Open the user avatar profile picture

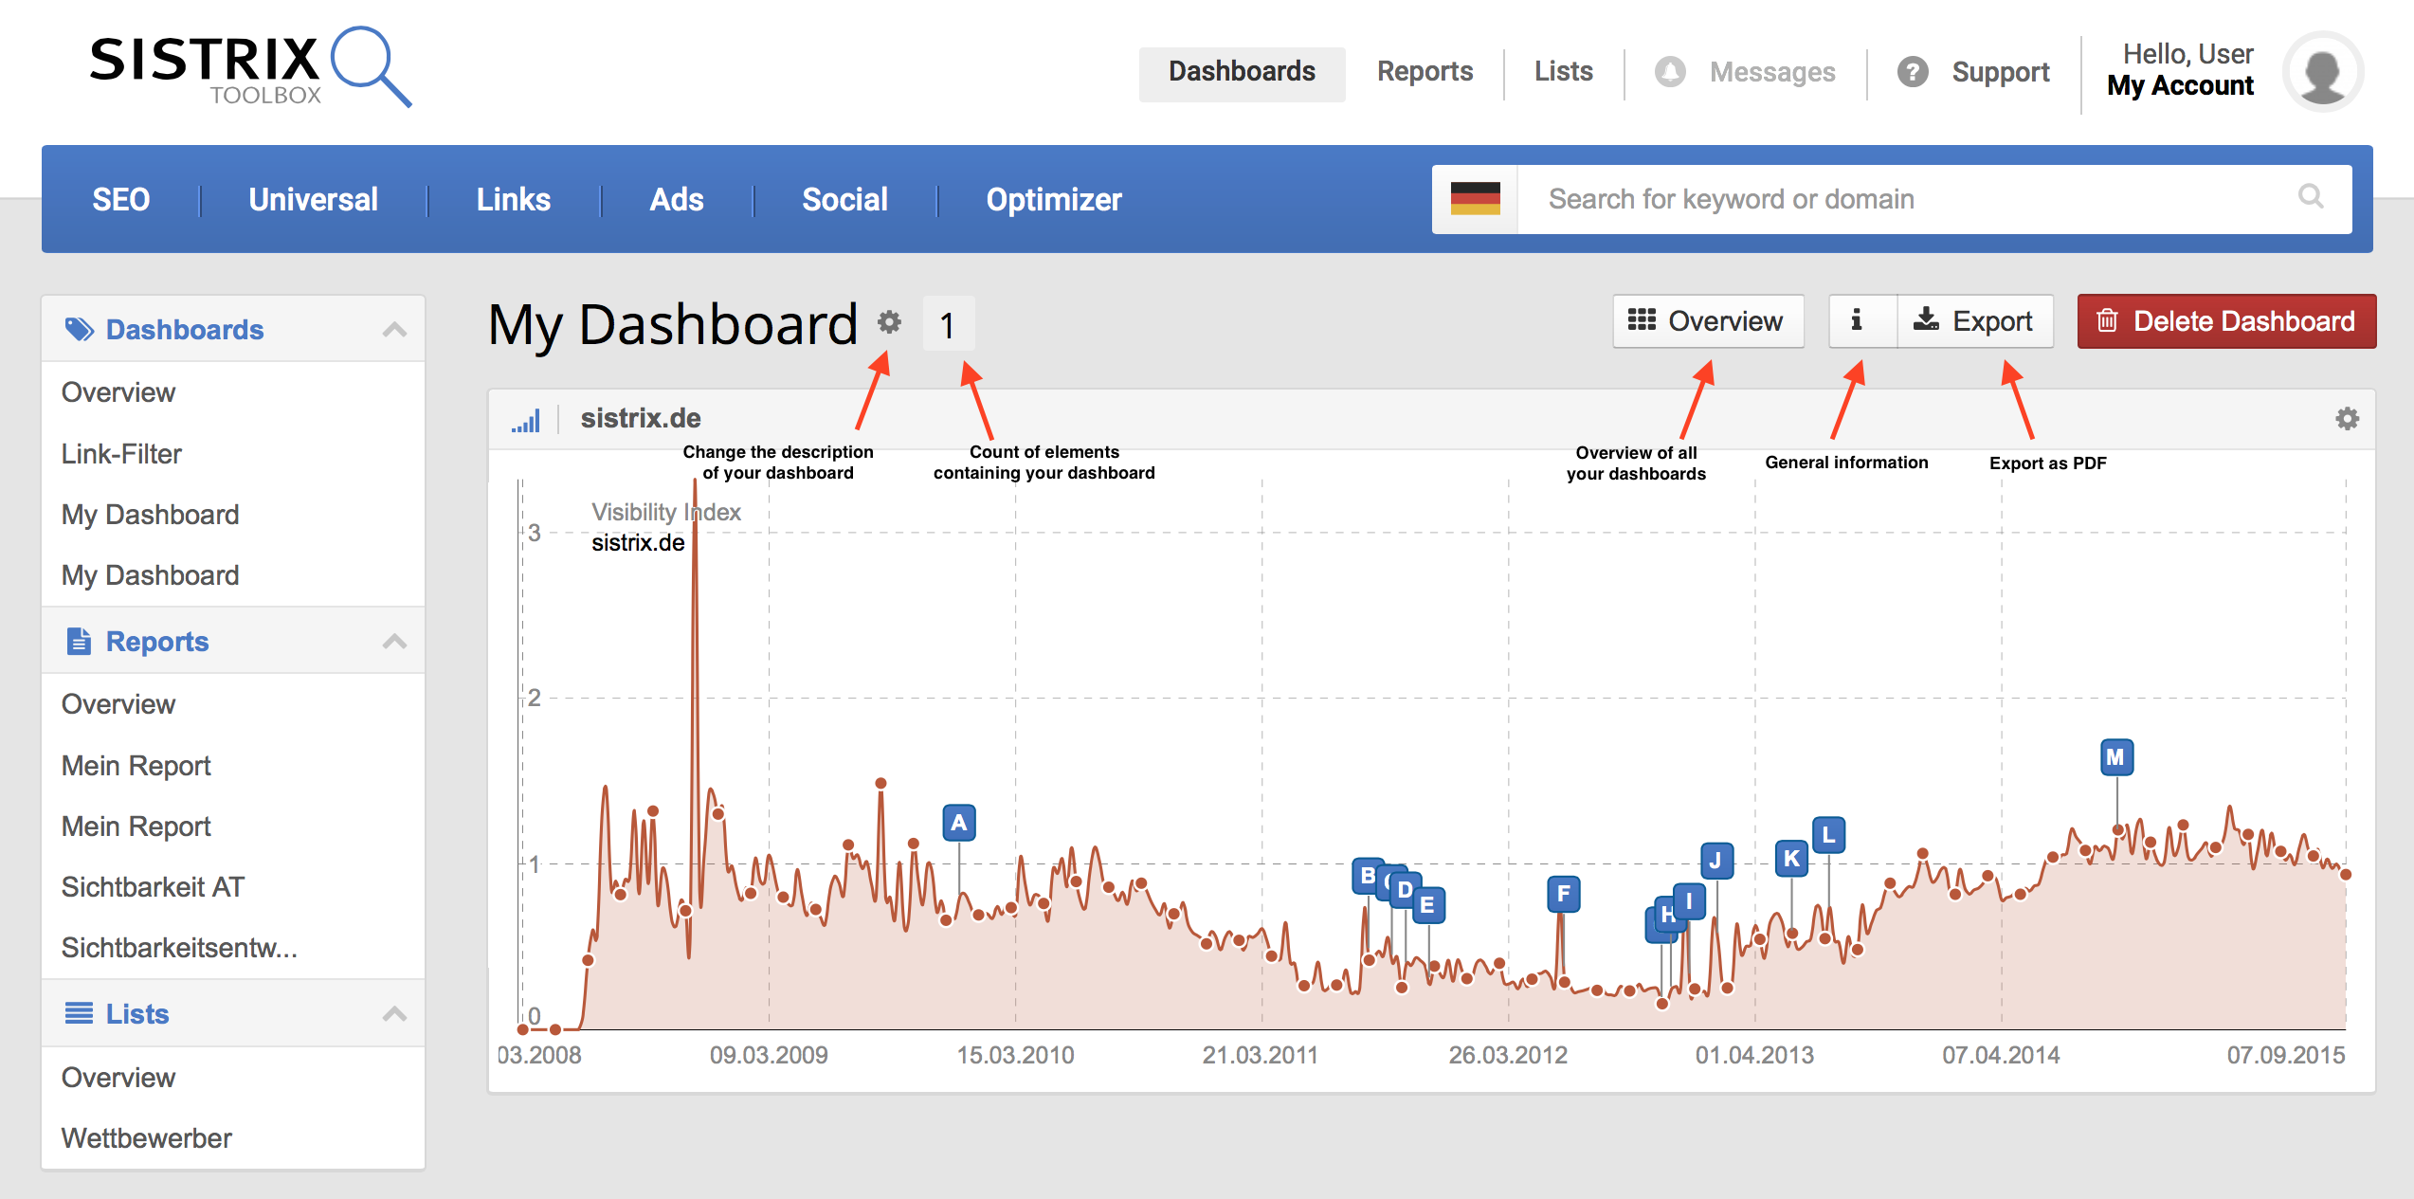tap(2322, 72)
